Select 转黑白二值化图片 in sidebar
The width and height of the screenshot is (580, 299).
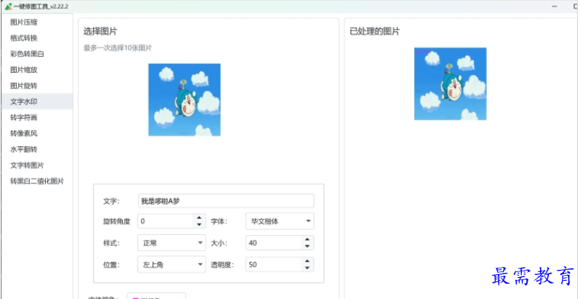[x=36, y=181]
